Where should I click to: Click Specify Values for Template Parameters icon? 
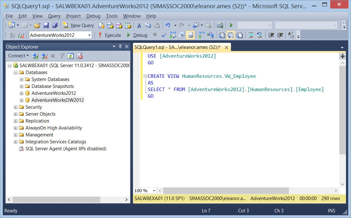291,35
